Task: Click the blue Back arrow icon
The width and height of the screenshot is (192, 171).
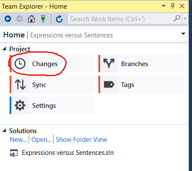Action: click(8, 19)
